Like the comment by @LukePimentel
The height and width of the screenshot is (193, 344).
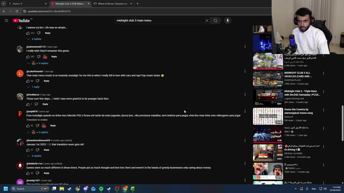(x=28, y=81)
